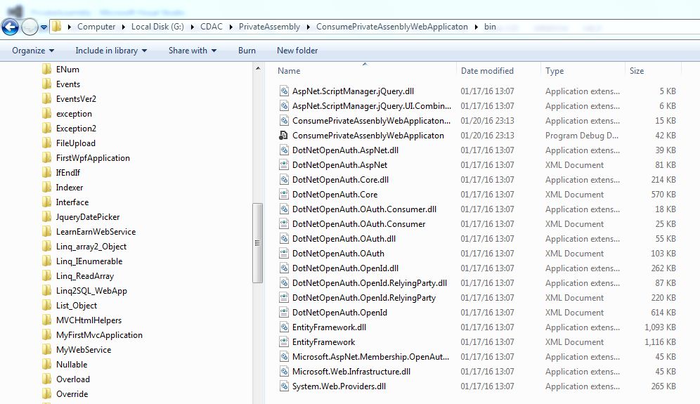Select DotNetOpenAuth.OAuth.Consumer.dll file icon

pos(283,209)
